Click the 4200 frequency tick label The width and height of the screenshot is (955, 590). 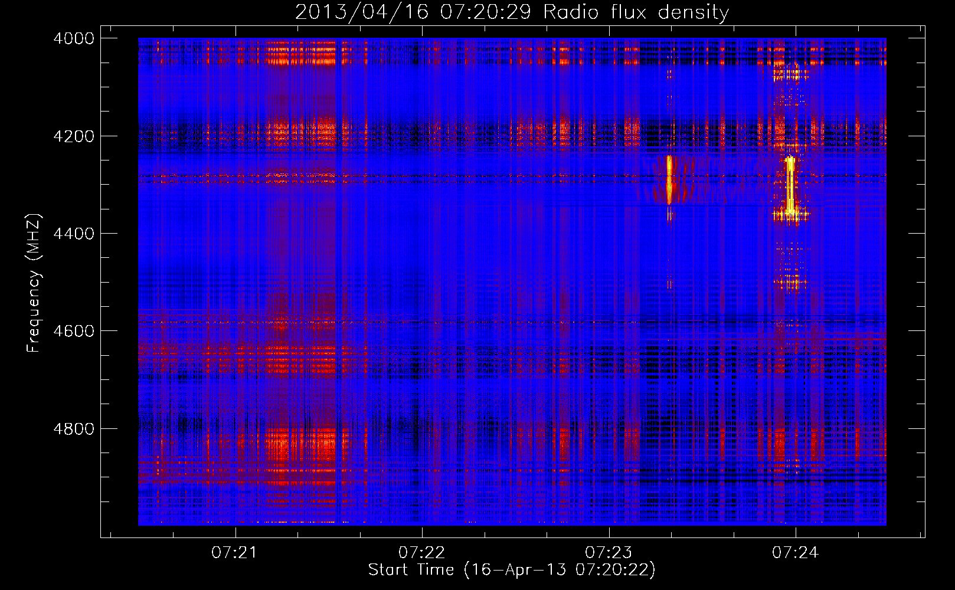[x=74, y=136]
